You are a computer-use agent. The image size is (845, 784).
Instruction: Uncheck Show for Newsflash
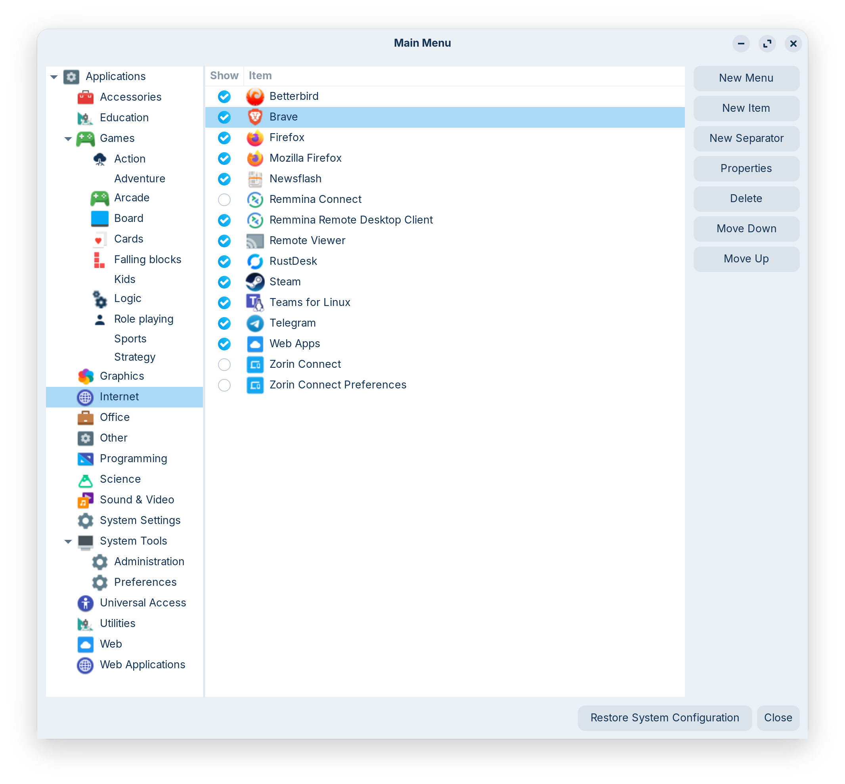(224, 179)
